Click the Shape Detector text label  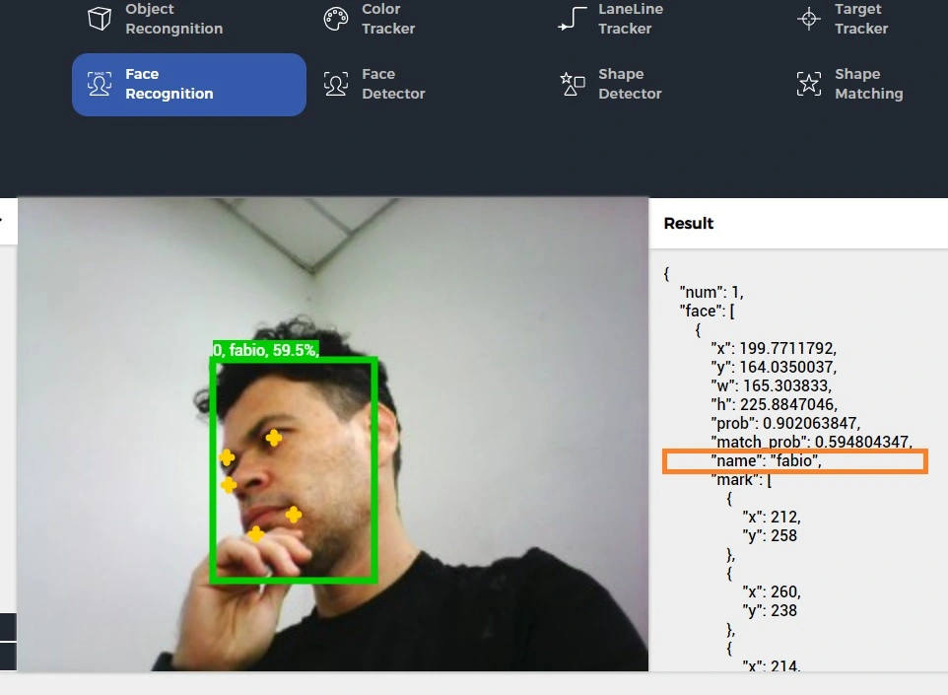[x=630, y=84]
